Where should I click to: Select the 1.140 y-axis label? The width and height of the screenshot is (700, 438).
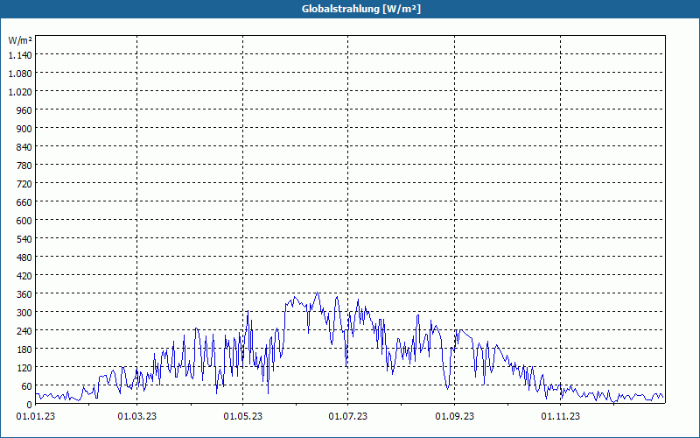point(20,55)
